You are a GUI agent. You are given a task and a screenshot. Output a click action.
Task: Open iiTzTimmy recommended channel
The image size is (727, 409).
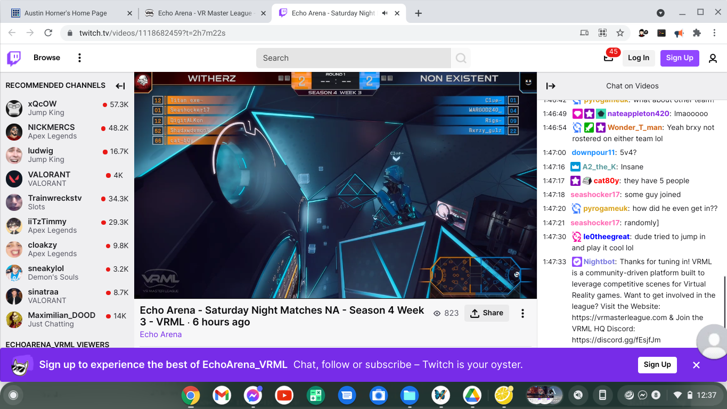click(x=67, y=226)
